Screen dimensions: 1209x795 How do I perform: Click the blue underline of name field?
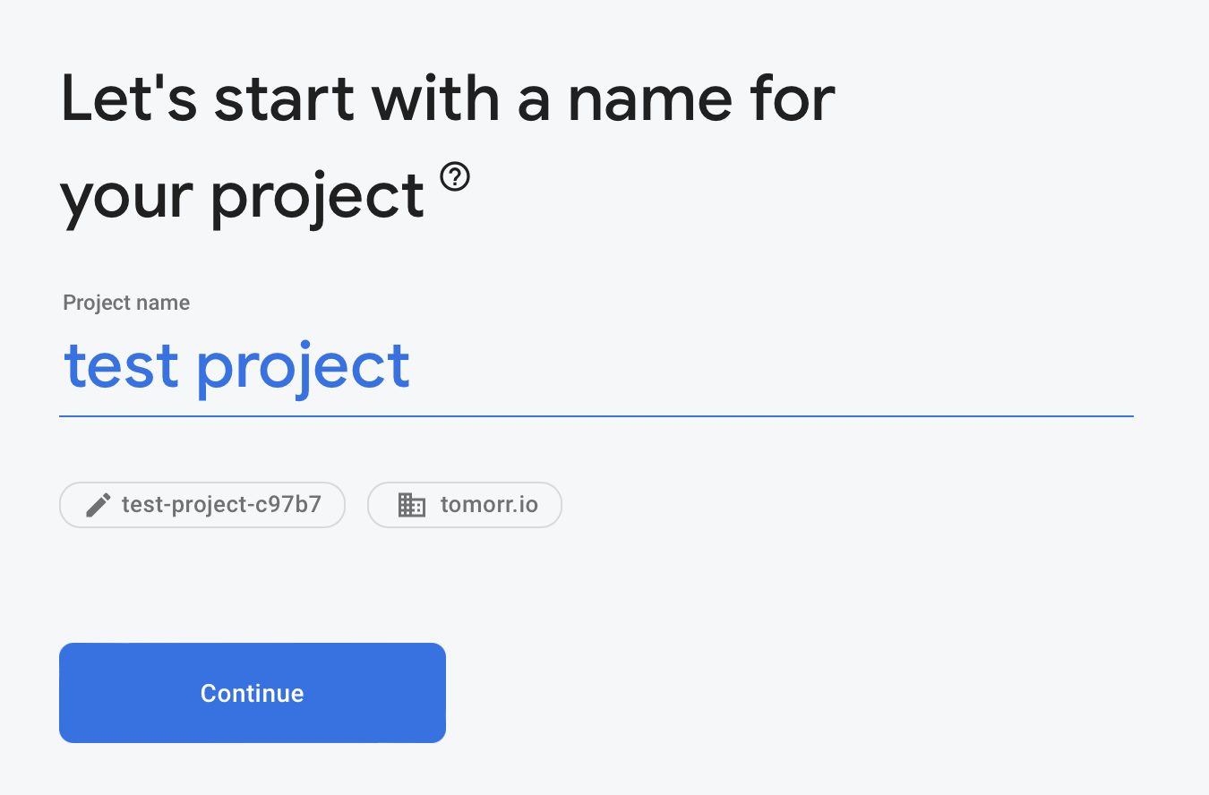point(596,415)
